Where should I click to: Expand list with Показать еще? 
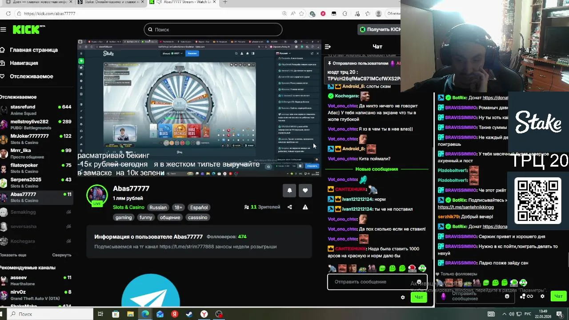[x=13, y=255]
